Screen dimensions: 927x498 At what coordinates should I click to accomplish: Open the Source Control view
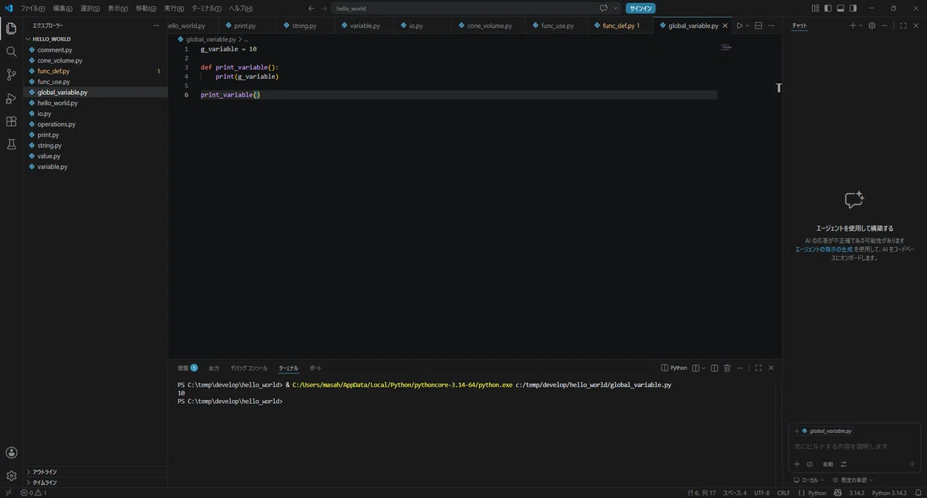pos(11,75)
